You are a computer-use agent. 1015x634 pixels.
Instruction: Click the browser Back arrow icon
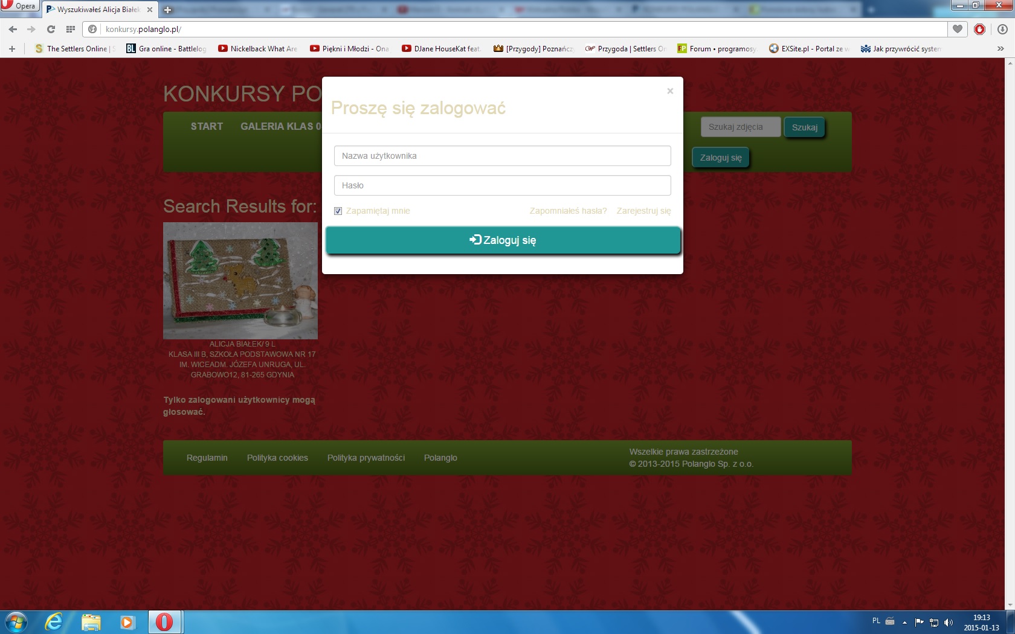pos(13,29)
